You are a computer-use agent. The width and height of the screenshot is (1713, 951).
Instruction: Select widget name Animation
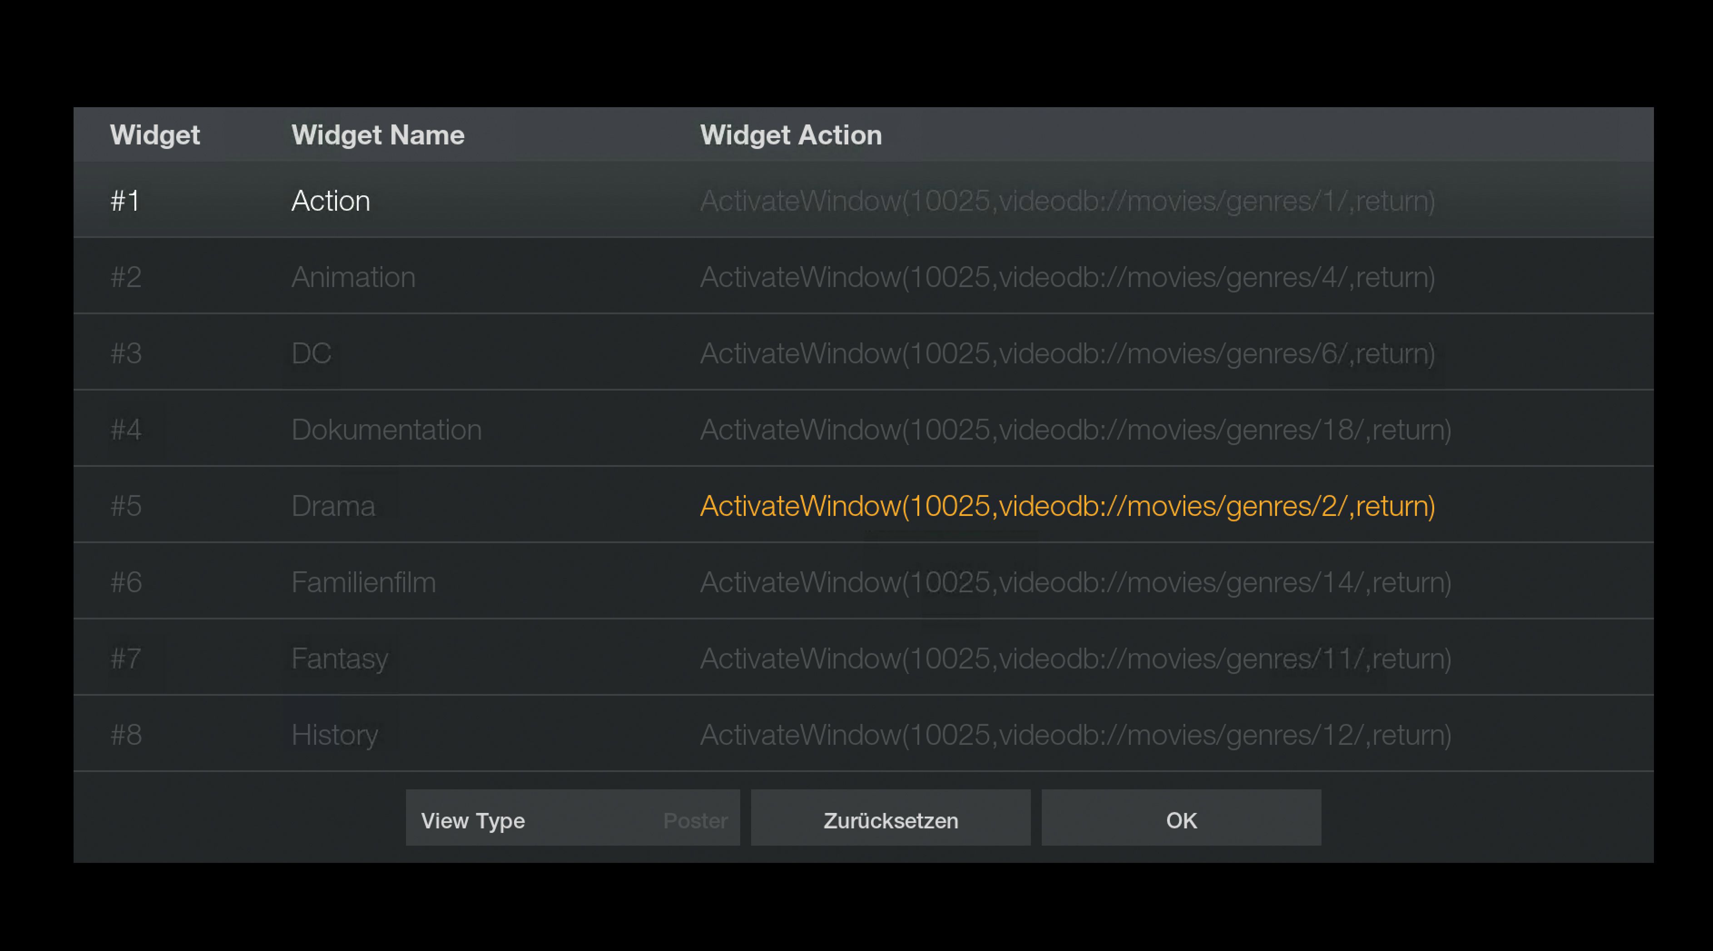(353, 277)
